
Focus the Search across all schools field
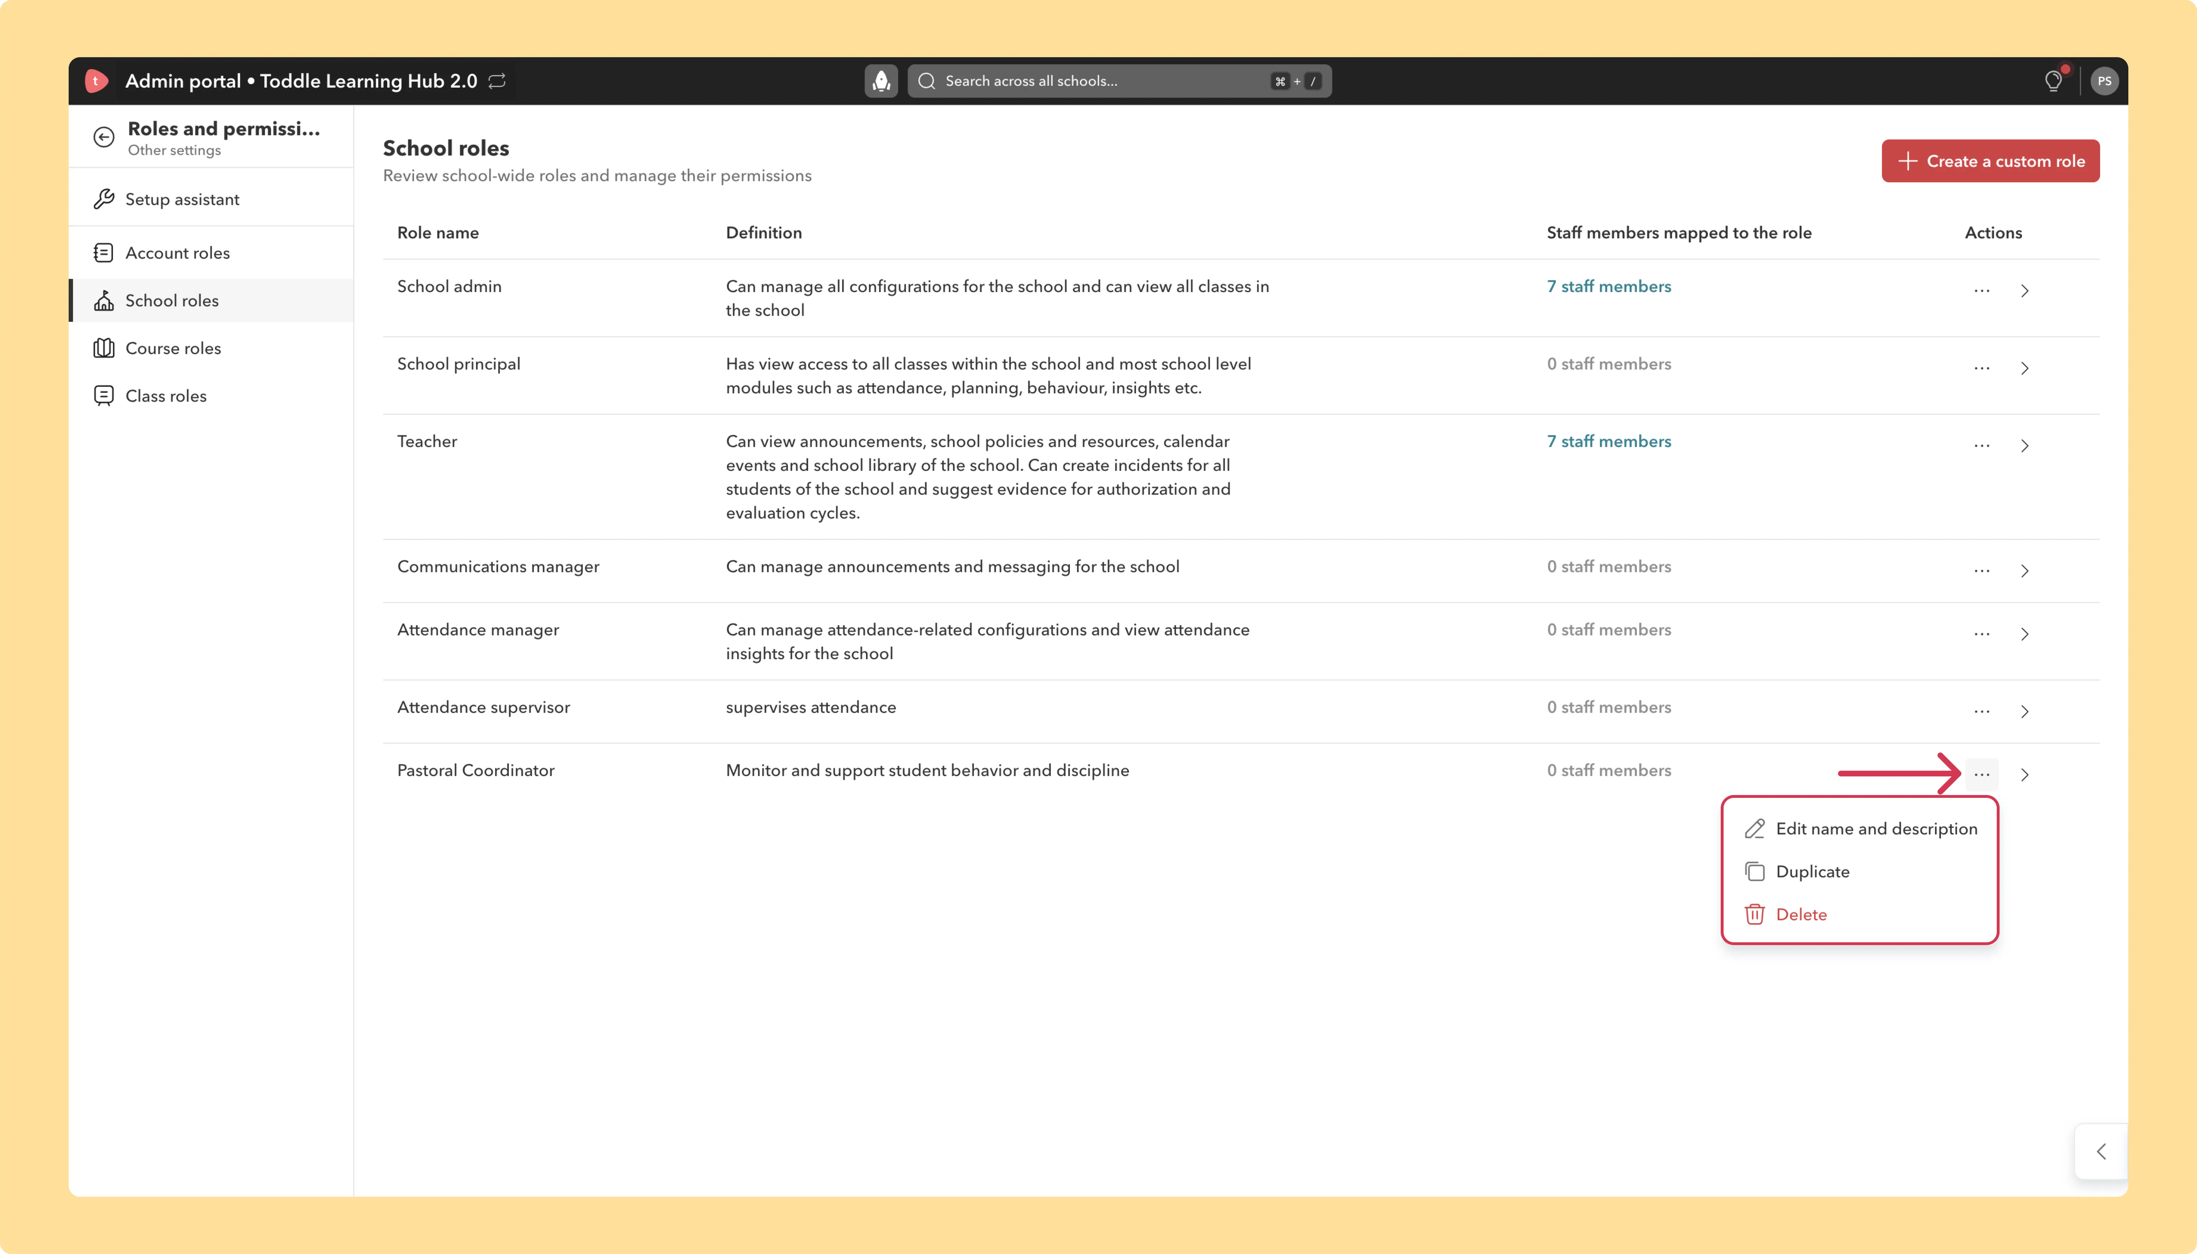pyautogui.click(x=1119, y=81)
